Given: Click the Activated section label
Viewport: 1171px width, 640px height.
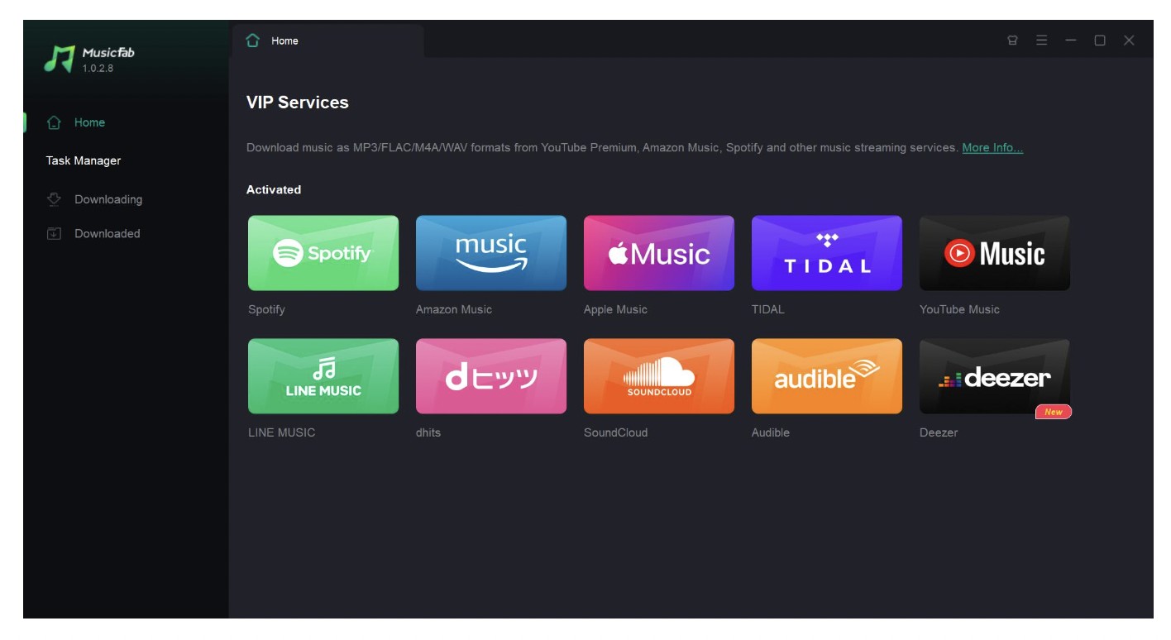Looking at the screenshot, I should [x=274, y=189].
